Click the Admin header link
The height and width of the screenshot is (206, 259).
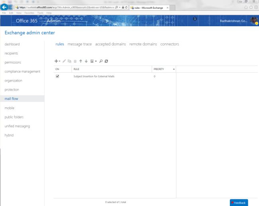pos(53,21)
